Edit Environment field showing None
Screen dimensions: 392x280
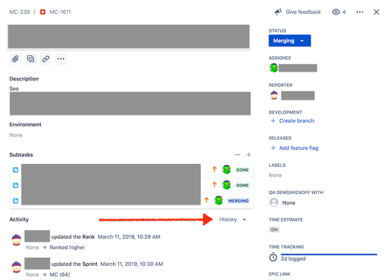pos(16,135)
